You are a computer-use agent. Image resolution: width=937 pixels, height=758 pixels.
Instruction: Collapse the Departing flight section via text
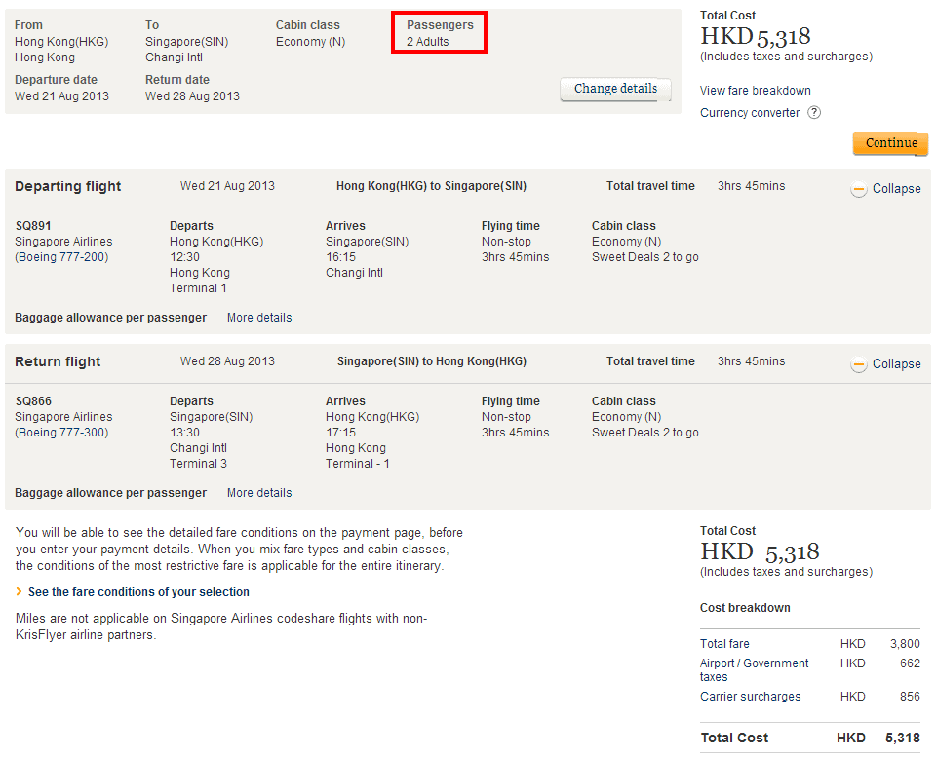coord(896,189)
